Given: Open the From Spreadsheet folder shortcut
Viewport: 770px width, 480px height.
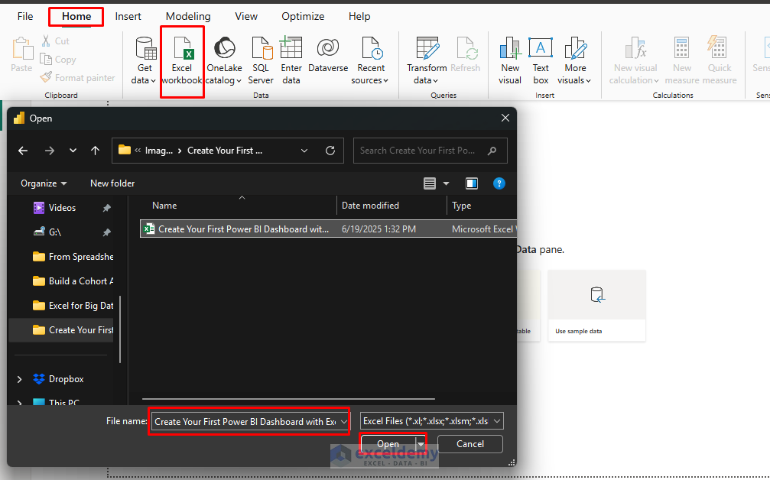Looking at the screenshot, I should (x=73, y=257).
